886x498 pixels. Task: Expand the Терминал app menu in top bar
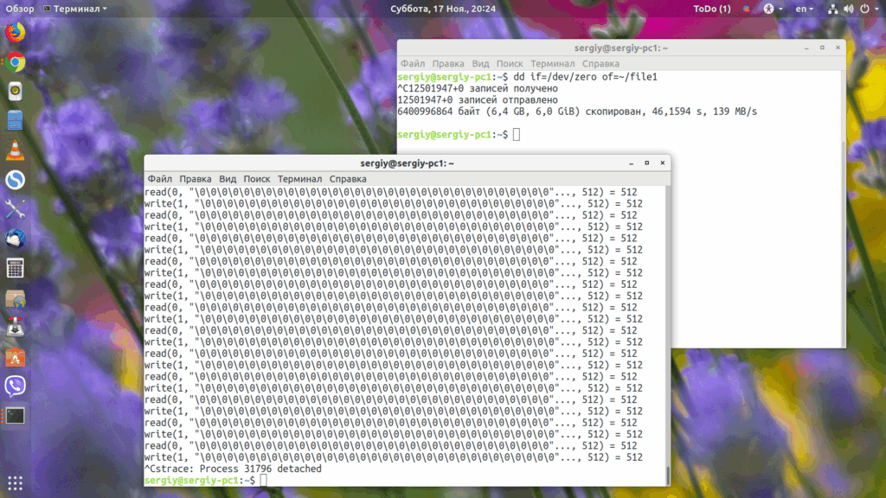[x=75, y=9]
